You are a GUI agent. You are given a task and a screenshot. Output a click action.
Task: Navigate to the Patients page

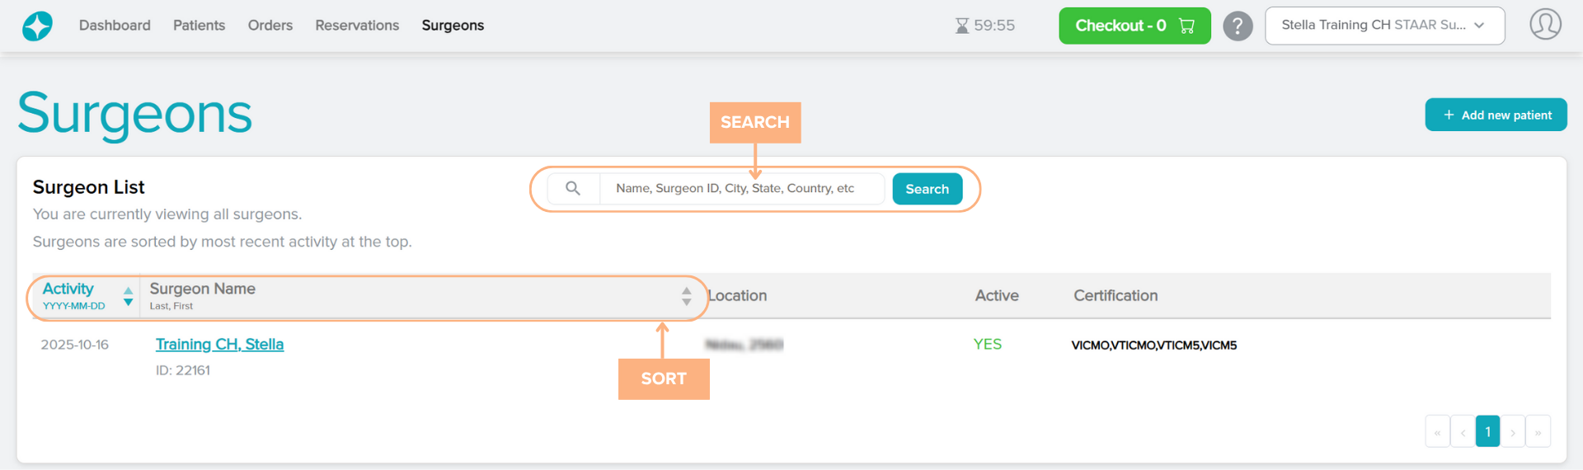[199, 26]
